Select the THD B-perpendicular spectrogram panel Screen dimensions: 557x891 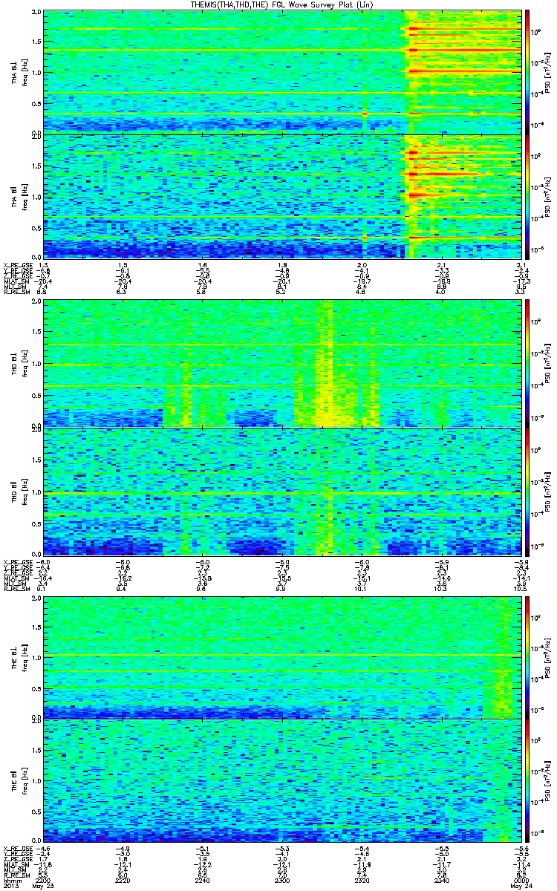click(x=281, y=364)
